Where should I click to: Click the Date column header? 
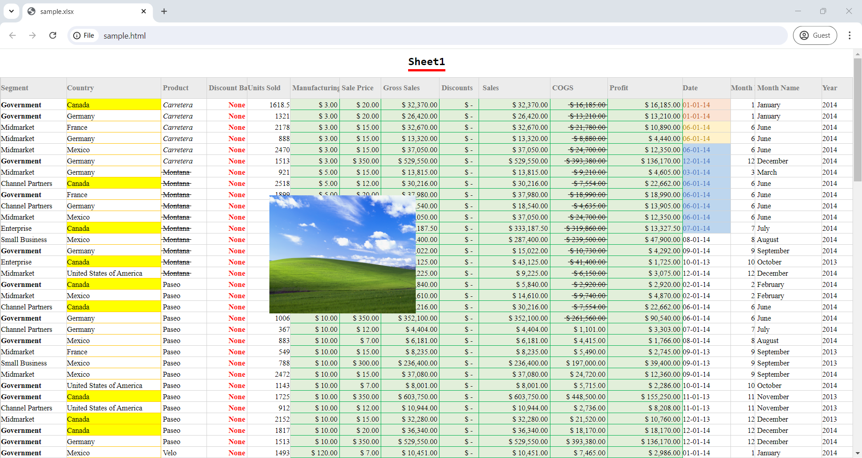pos(707,88)
